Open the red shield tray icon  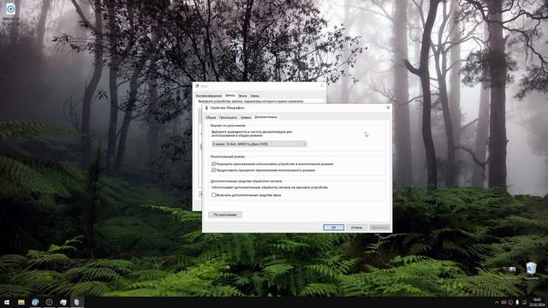tap(510, 302)
